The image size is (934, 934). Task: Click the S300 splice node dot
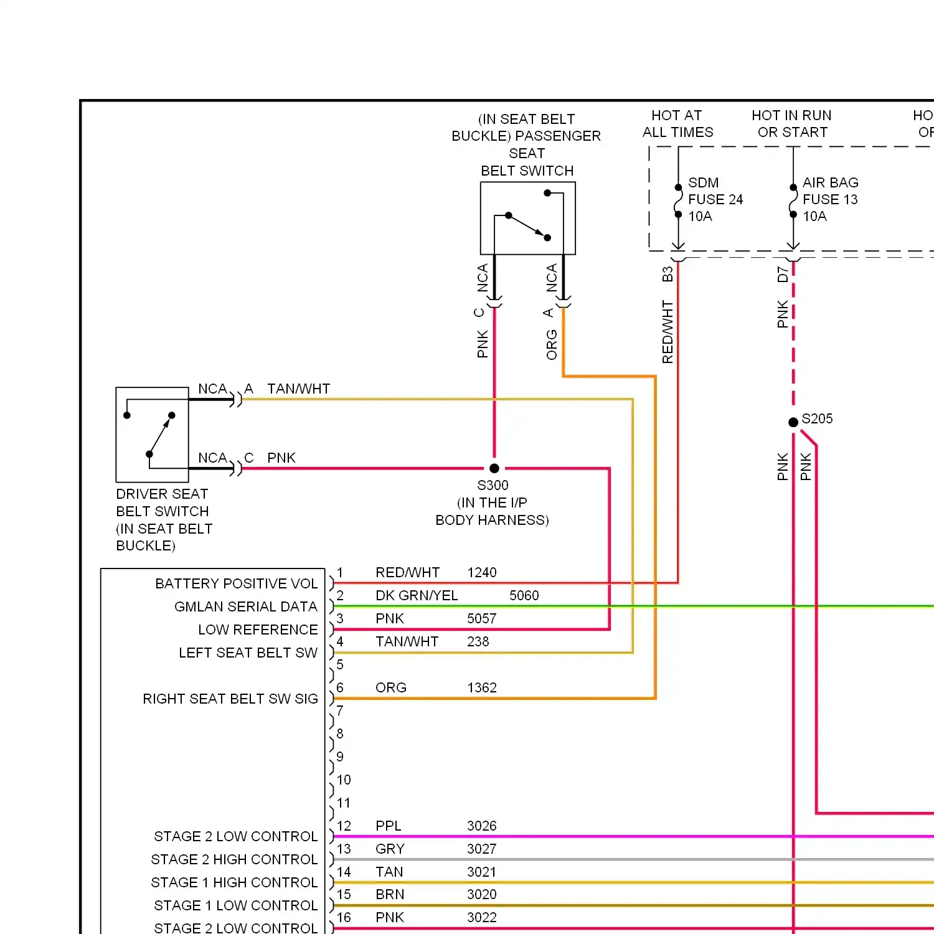(x=494, y=468)
